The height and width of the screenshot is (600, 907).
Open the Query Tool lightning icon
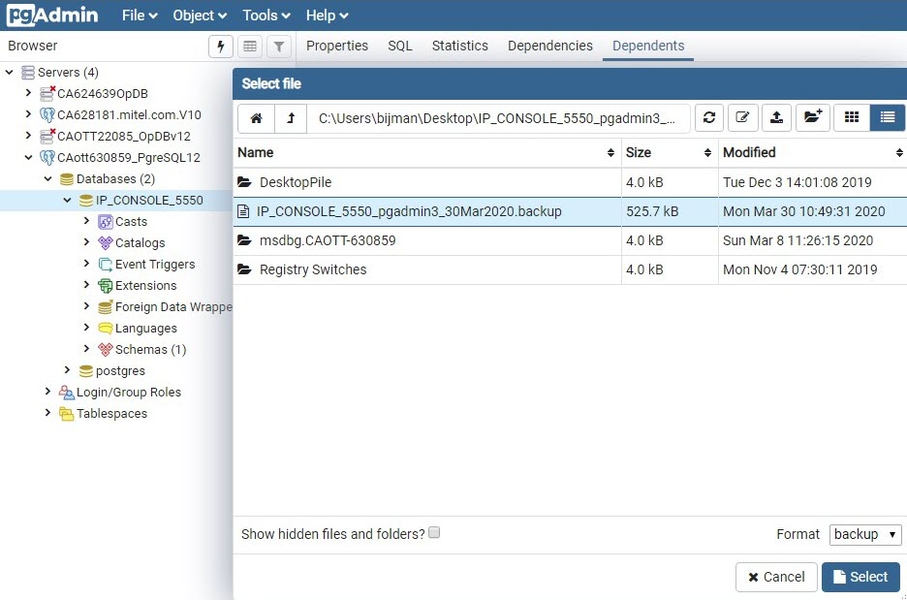coord(220,46)
